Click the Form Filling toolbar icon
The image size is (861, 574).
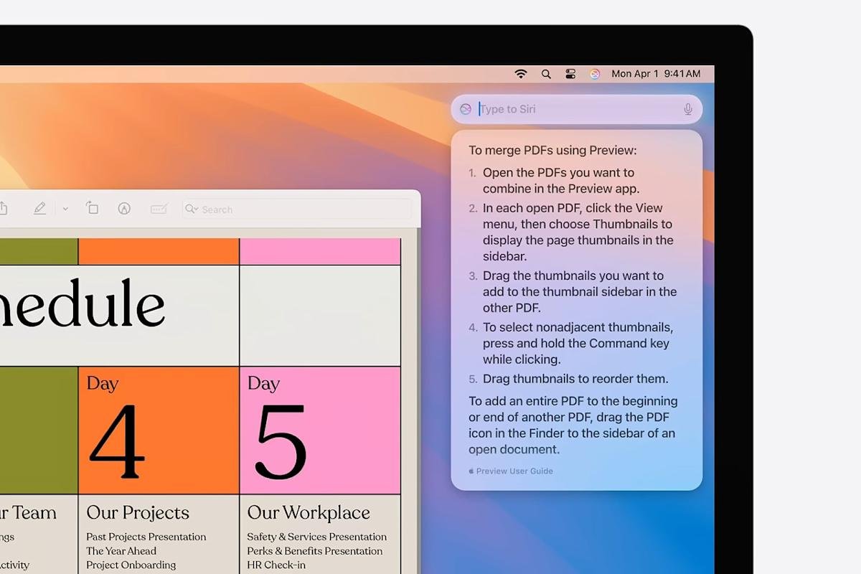[159, 209]
